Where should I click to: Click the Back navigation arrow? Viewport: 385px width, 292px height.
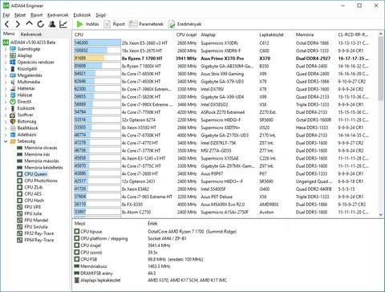(7, 24)
